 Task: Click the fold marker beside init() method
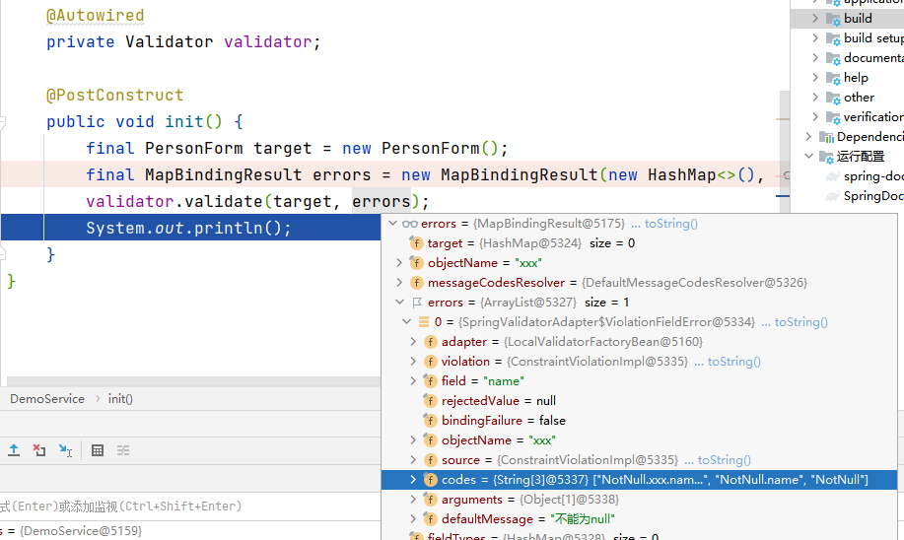tap(2, 122)
